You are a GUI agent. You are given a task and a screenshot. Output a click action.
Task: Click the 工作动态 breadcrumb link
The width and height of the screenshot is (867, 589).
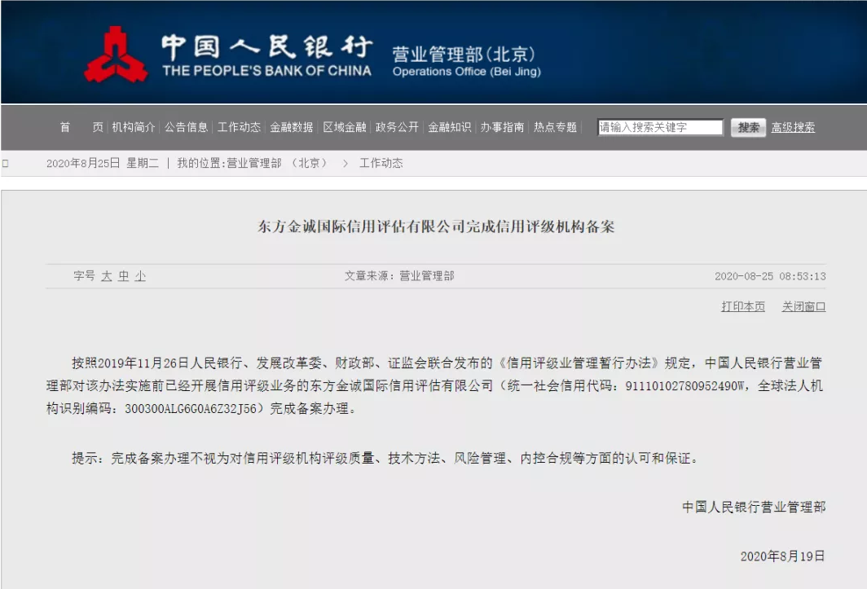[381, 163]
